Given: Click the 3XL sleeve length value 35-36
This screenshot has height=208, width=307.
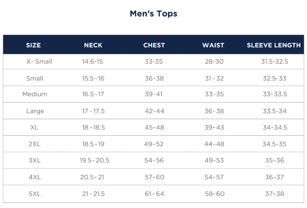Looking at the screenshot, I should pos(274,160).
